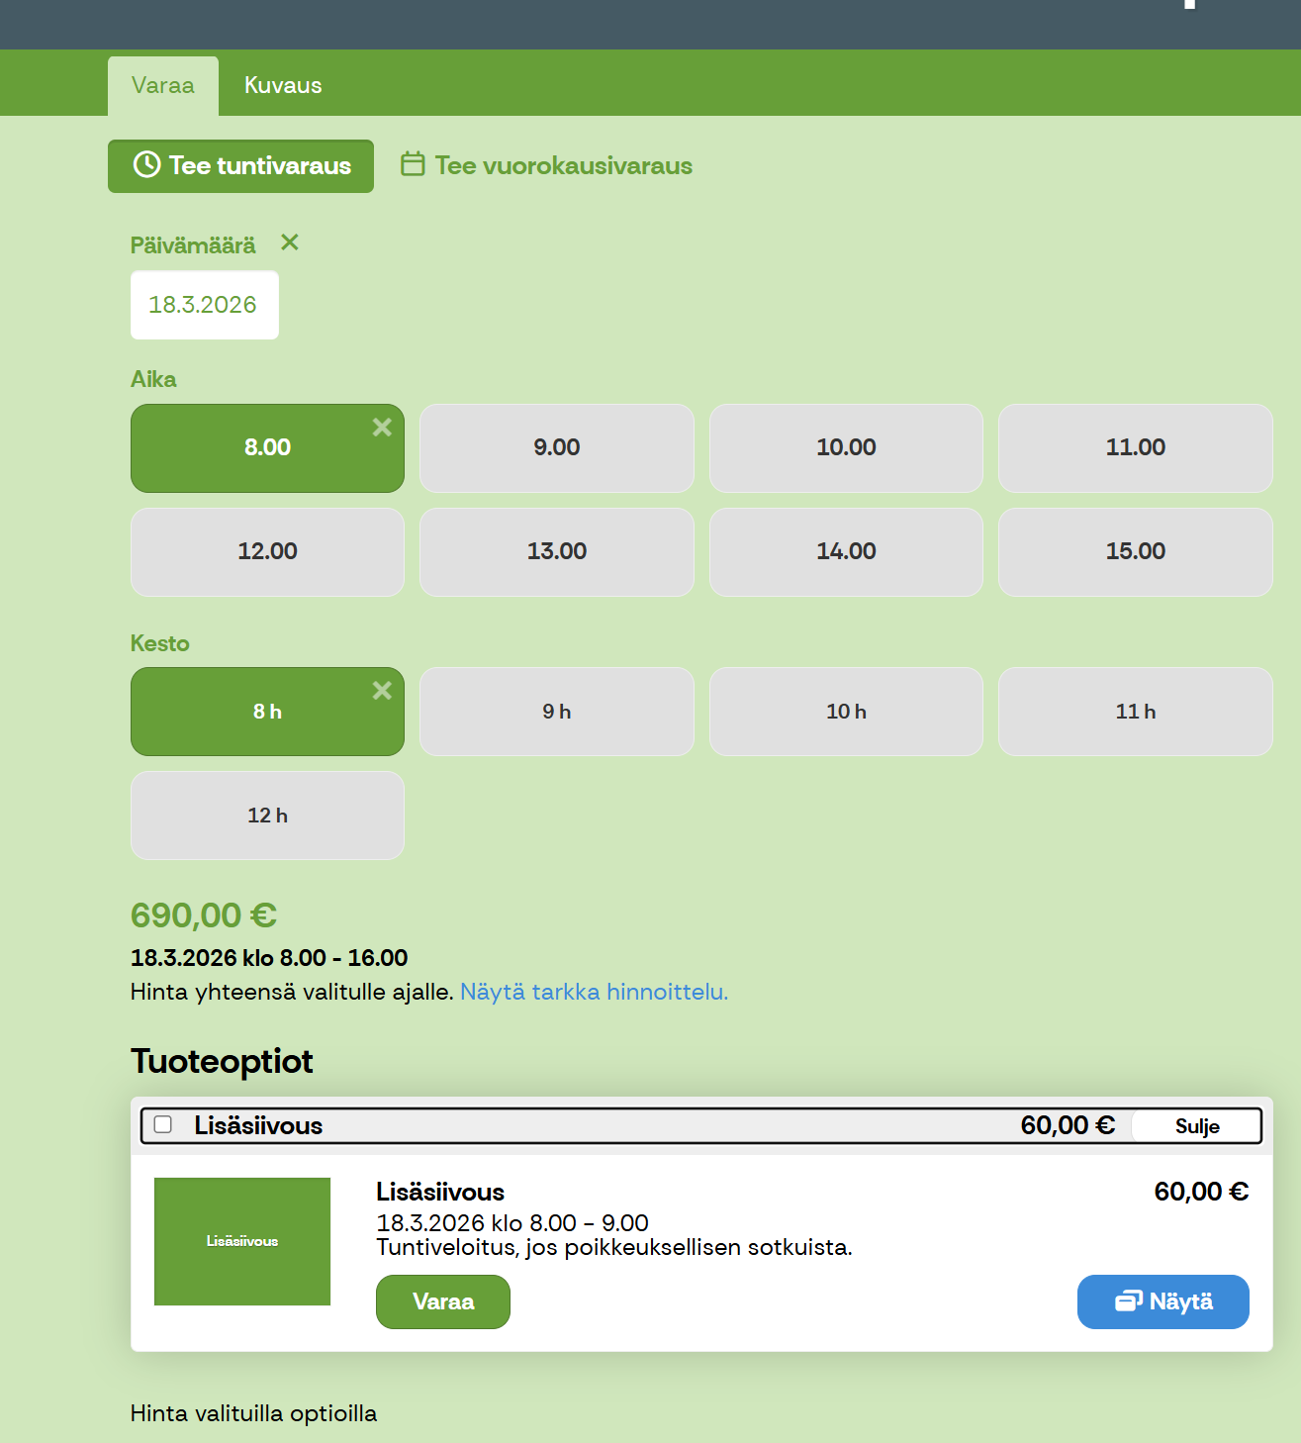Deselect 8.00 time using its X icon
Screen dimensions: 1301x1443
pyautogui.click(x=382, y=428)
